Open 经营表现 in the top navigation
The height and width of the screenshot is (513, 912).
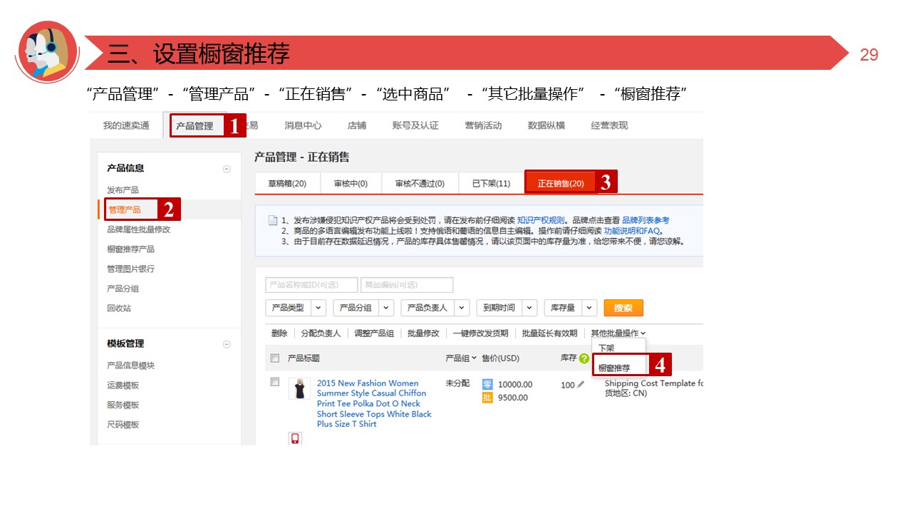tap(609, 125)
